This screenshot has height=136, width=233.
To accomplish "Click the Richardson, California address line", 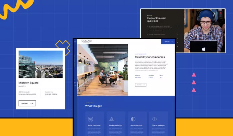I will [27, 94].
